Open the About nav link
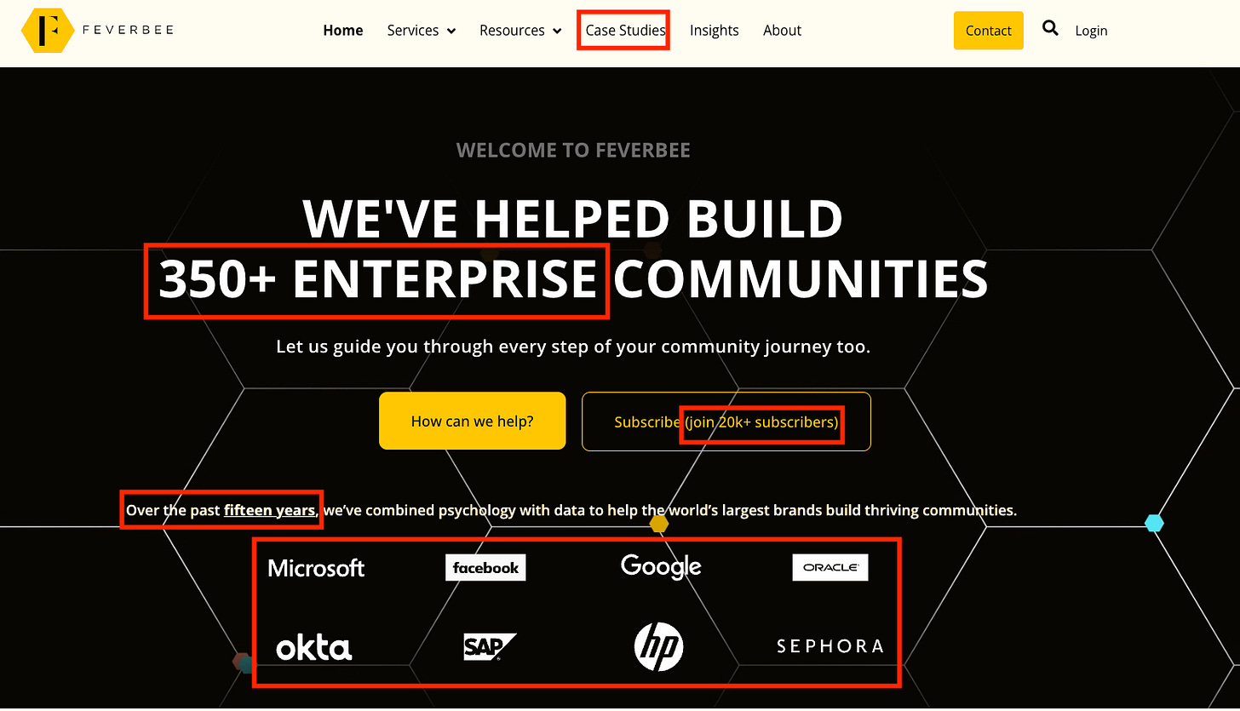 pos(782,31)
